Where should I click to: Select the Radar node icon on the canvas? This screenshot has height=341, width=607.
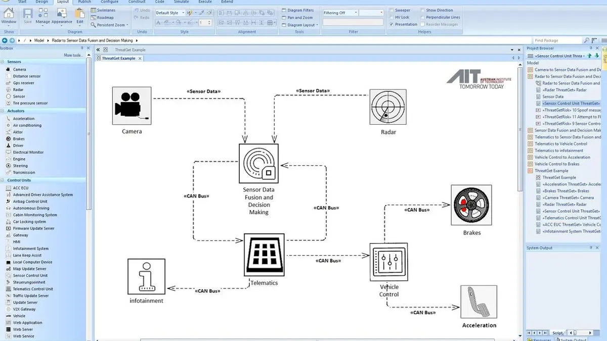click(387, 107)
